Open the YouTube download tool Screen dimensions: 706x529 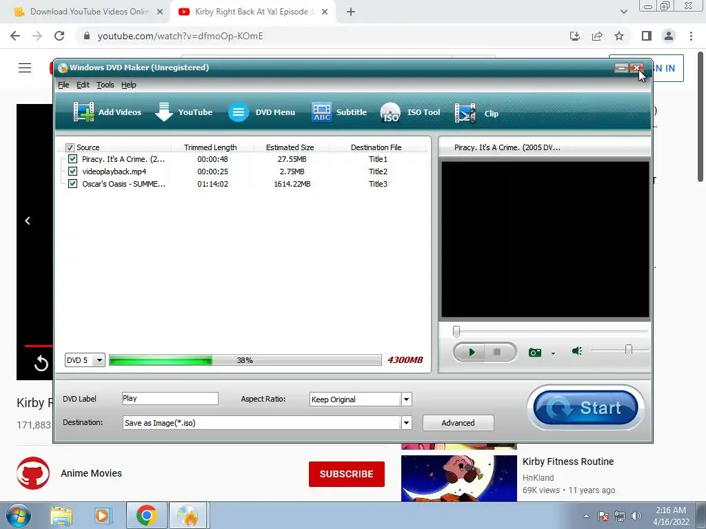183,112
